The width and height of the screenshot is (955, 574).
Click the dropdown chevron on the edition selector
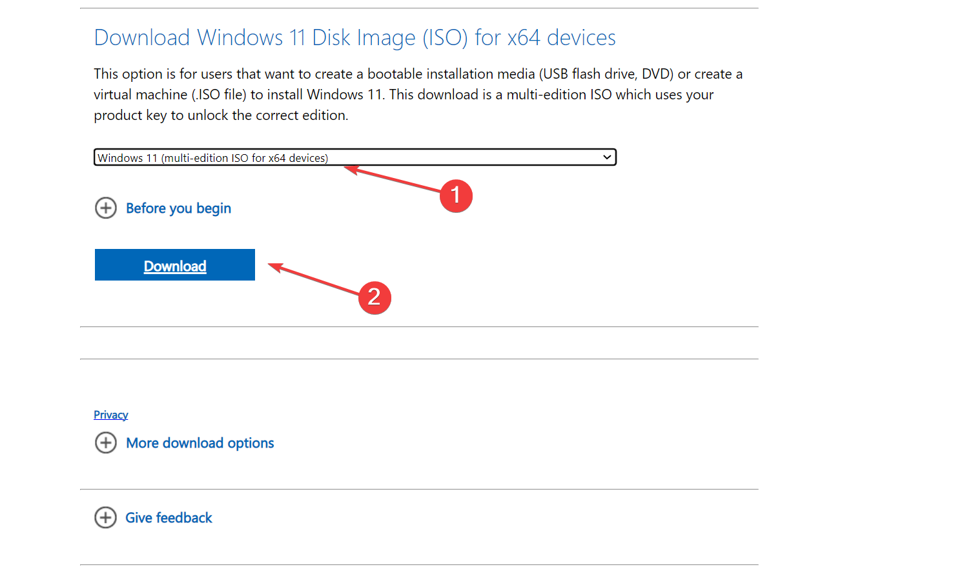coord(607,157)
